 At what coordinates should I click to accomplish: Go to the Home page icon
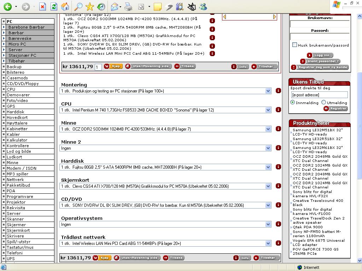pos(65,7)
